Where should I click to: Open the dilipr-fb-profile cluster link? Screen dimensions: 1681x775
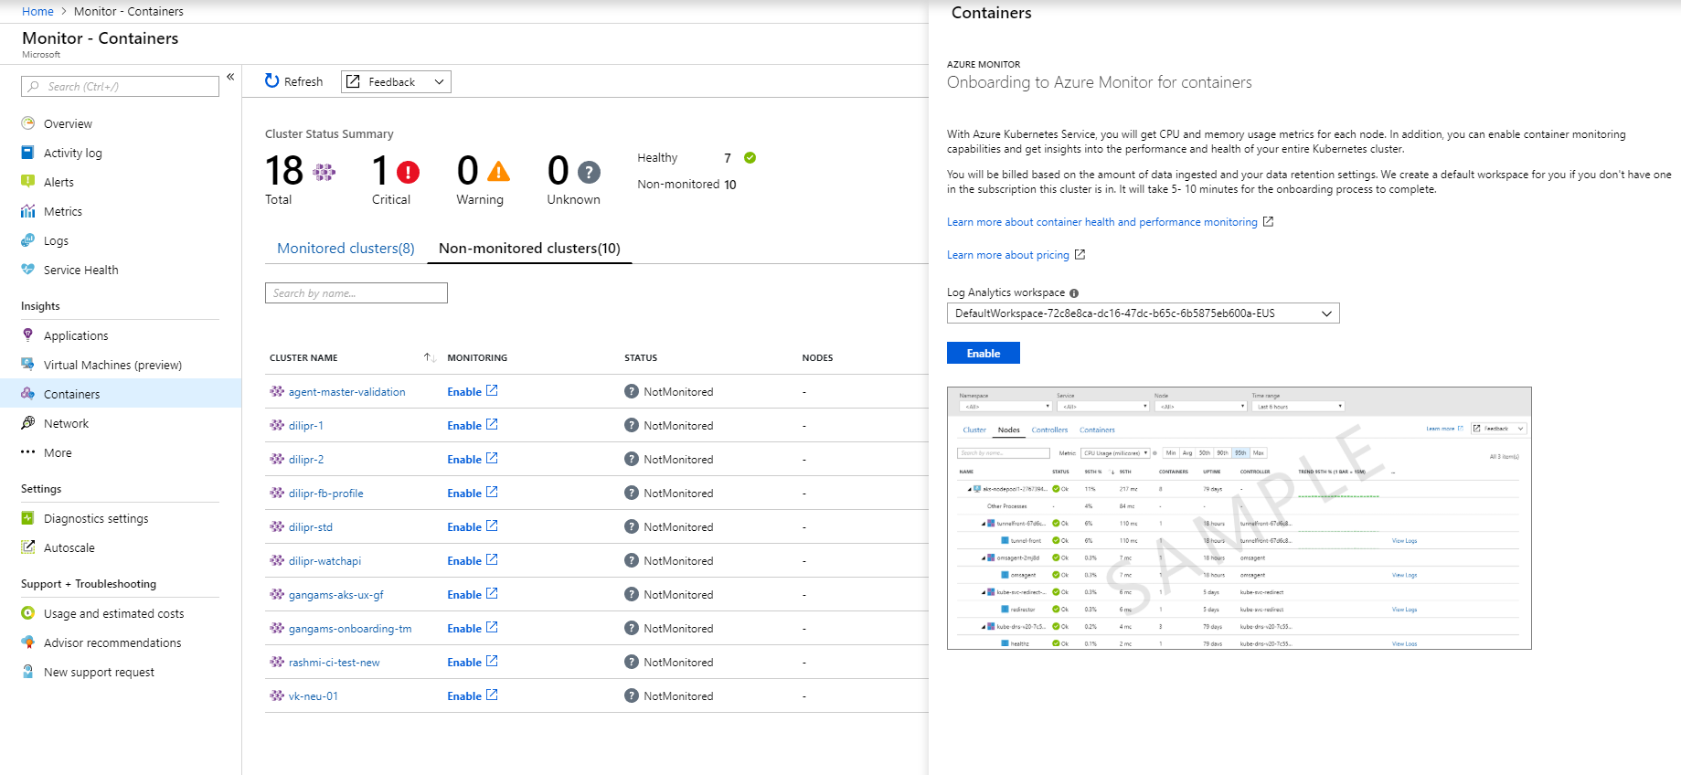tap(326, 494)
